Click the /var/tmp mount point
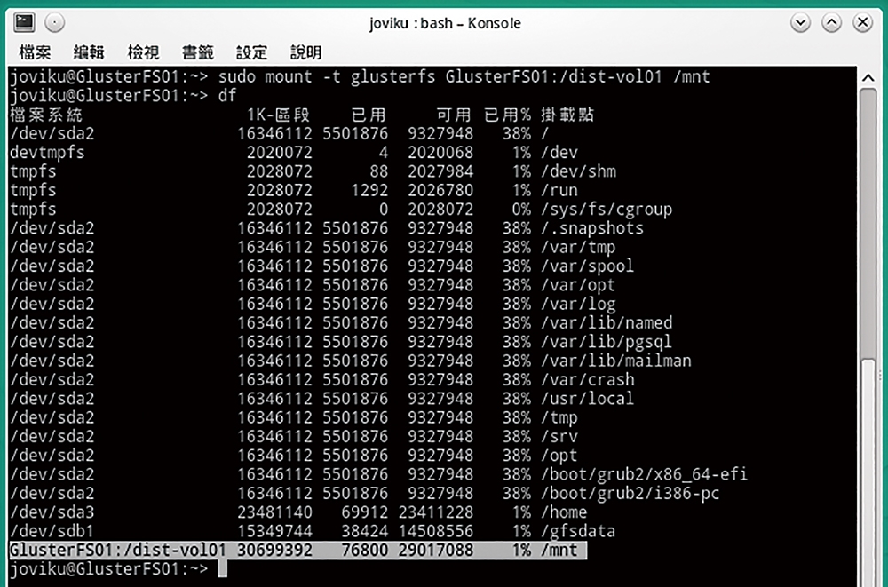 [578, 247]
